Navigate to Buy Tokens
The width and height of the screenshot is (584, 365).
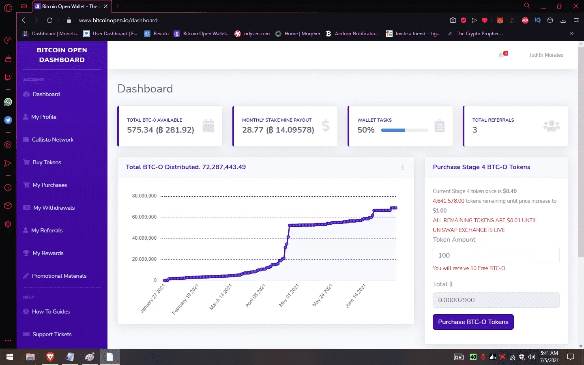coord(46,162)
